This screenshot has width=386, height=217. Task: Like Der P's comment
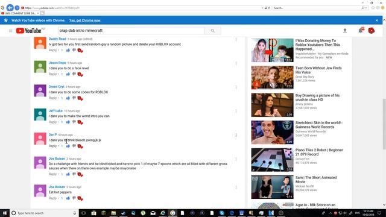click(x=68, y=146)
